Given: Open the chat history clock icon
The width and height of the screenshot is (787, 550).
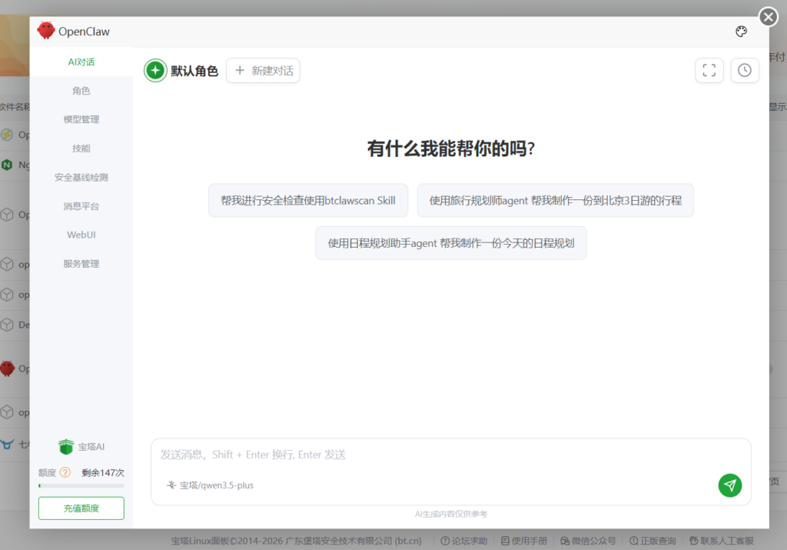Looking at the screenshot, I should [744, 70].
